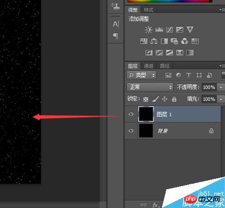Screen dimensions: 225x208
Task: Toggle layer filtering switch
Action: (223, 75)
